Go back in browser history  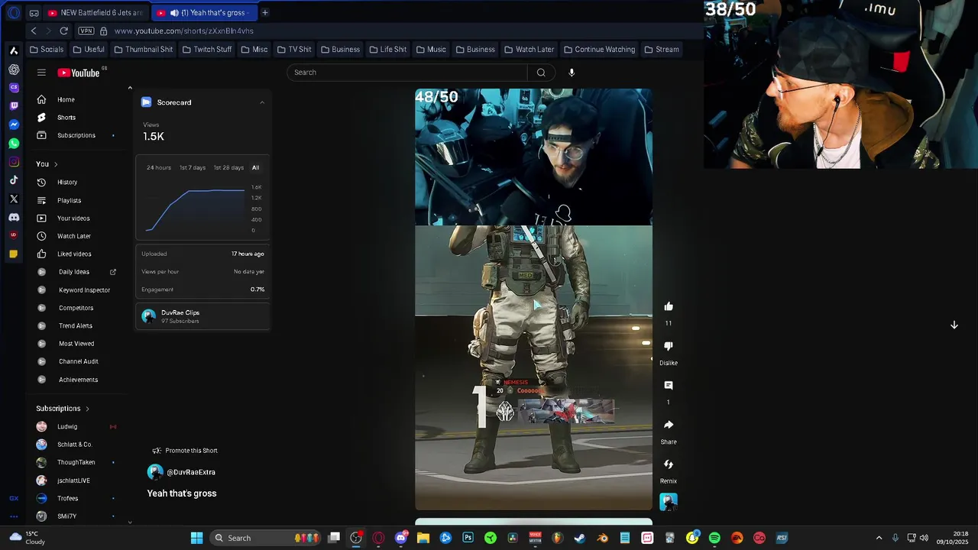click(34, 31)
